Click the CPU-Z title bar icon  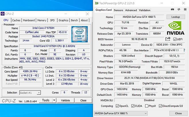click(x=3, y=14)
